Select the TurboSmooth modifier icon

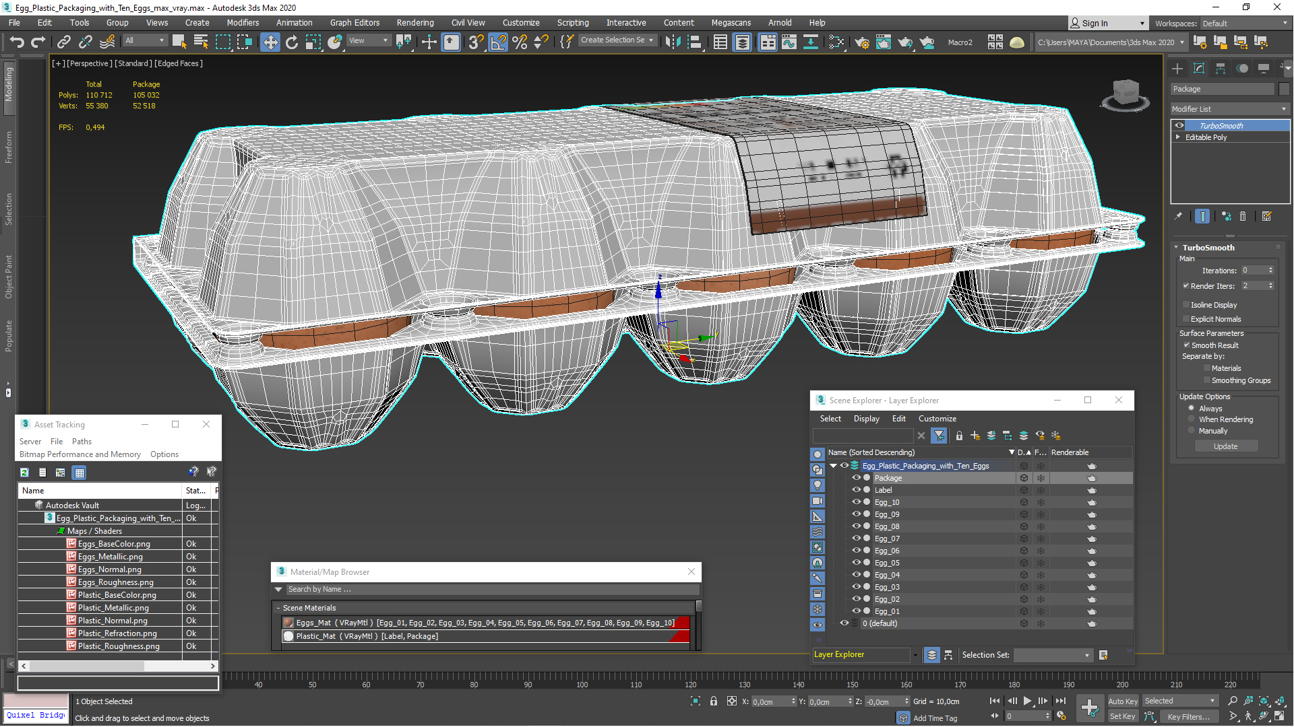[x=1180, y=125]
